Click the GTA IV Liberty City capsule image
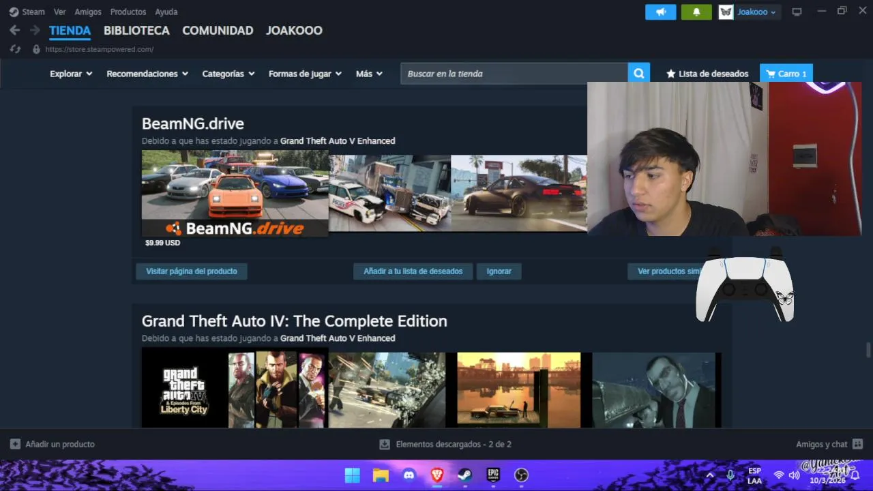This screenshot has height=491, width=873. tap(235, 388)
